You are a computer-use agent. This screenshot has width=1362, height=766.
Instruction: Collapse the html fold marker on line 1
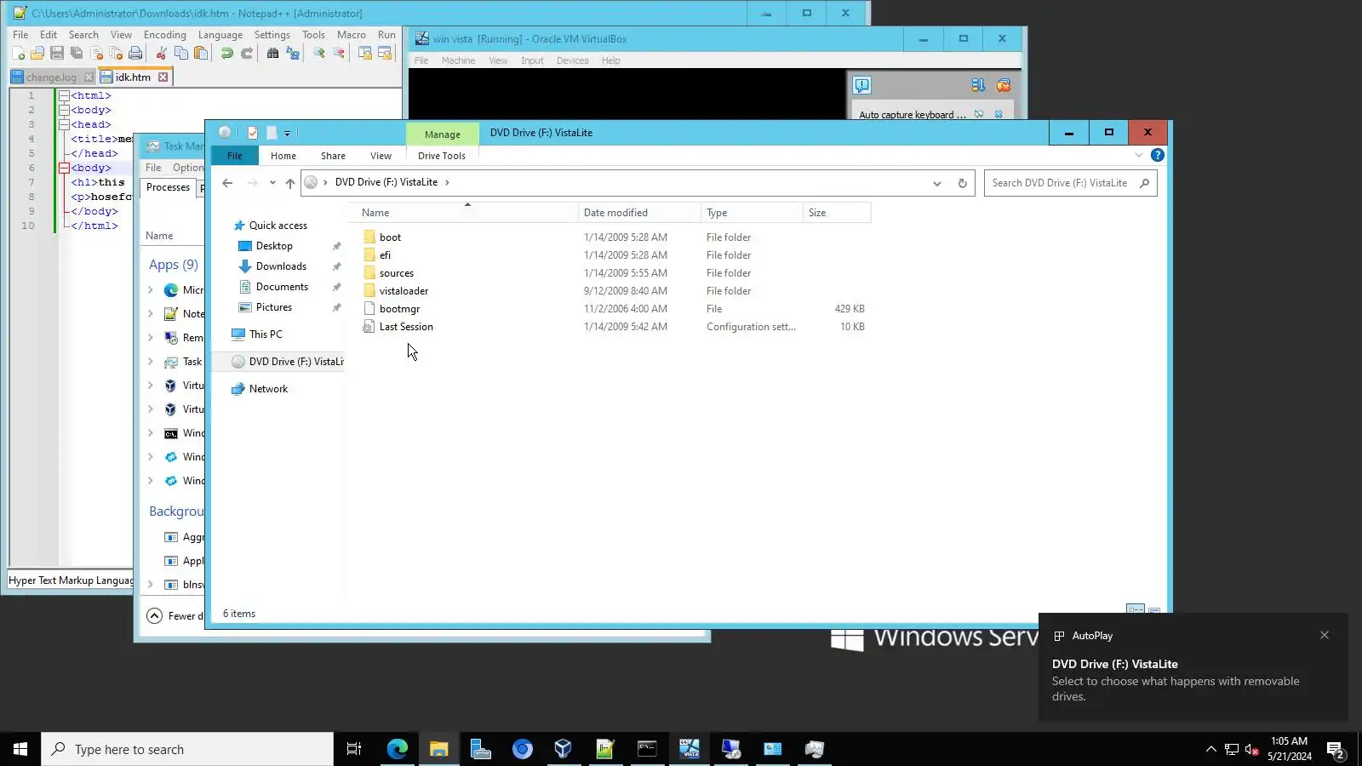pos(64,95)
